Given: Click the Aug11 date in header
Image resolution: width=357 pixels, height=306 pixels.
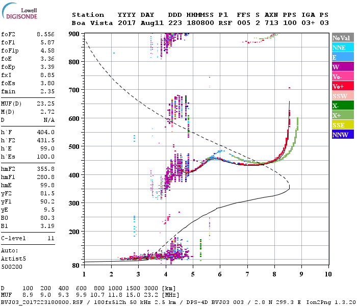Looking at the screenshot, I should (x=152, y=23).
